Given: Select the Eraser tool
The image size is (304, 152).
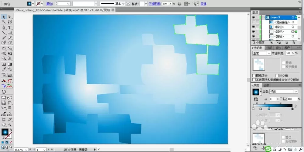Looking at the screenshot, I should [10, 43].
